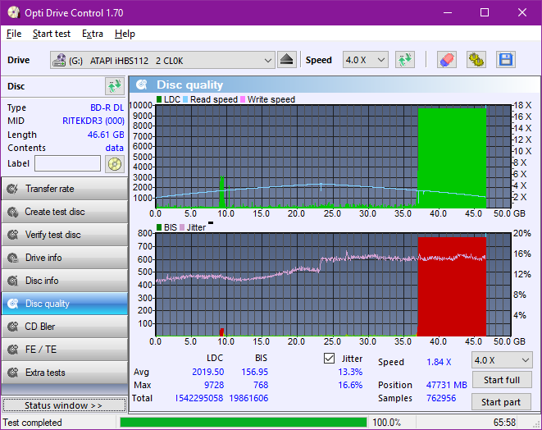Click the Jitter purple legend swatch
This screenshot has height=430, width=542.
(x=182, y=227)
